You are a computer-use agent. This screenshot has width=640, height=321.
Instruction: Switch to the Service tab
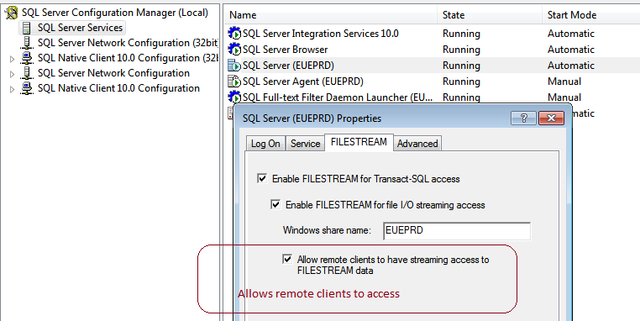tap(305, 144)
